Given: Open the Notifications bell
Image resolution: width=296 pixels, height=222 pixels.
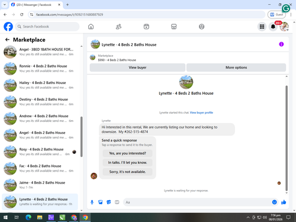Looking at the screenshot, I should [x=273, y=27].
